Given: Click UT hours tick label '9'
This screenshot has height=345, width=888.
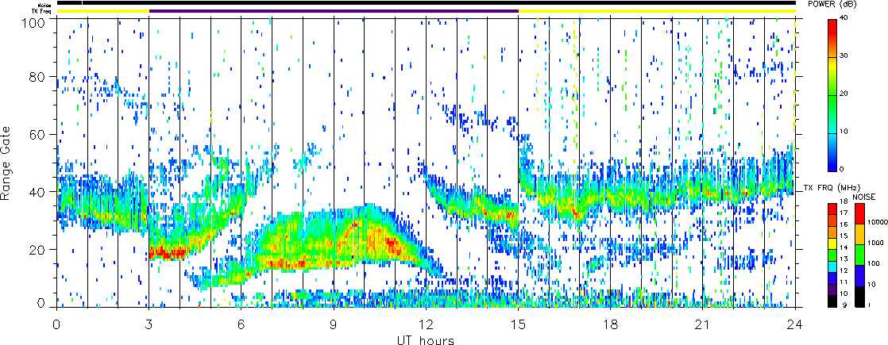Looking at the screenshot, I should click(334, 324).
